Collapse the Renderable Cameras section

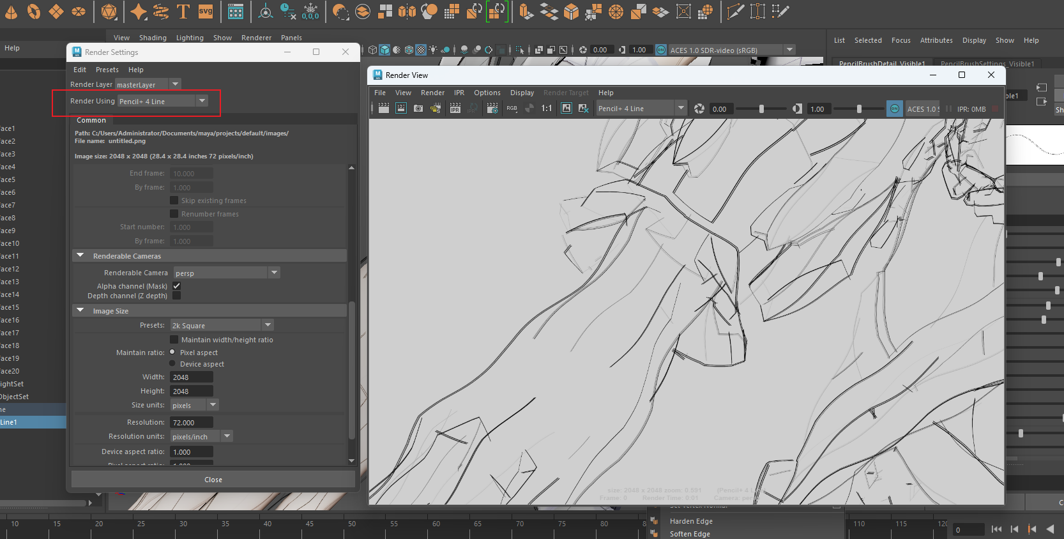pos(80,255)
